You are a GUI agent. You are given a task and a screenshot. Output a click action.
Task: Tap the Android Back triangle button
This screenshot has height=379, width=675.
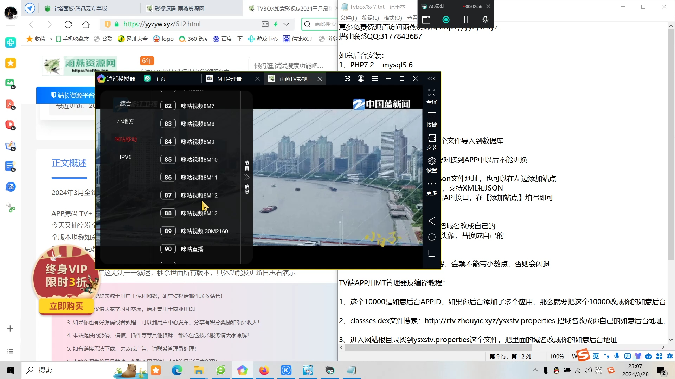[x=432, y=221]
